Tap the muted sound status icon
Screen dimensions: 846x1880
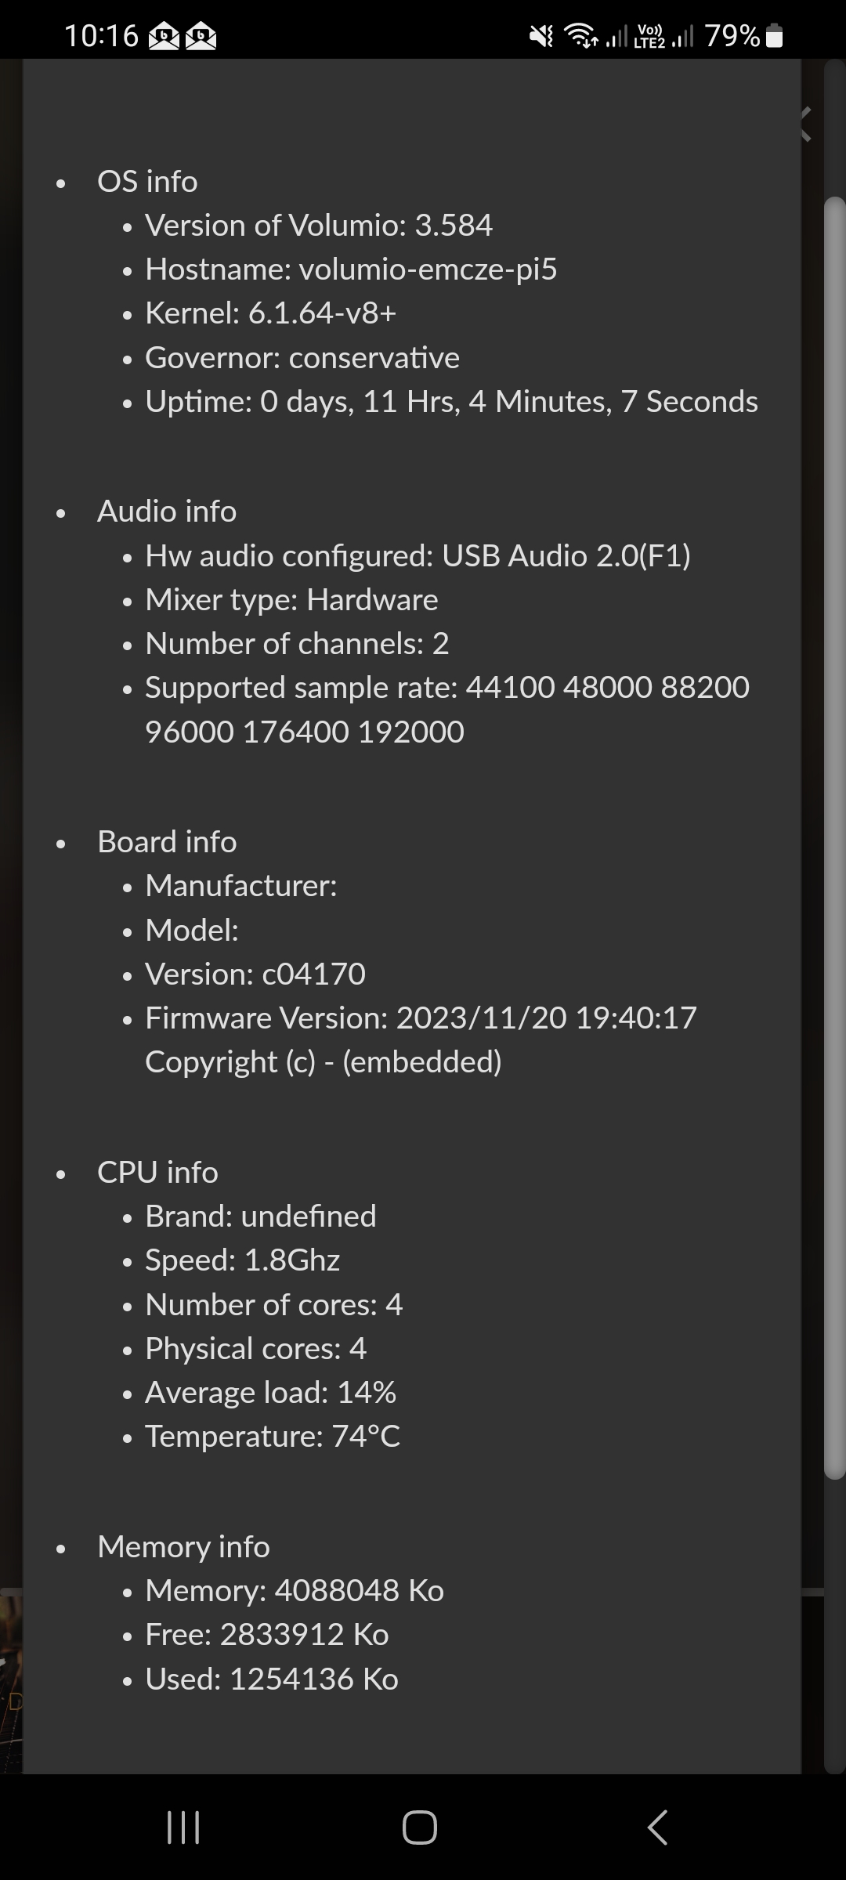540,36
